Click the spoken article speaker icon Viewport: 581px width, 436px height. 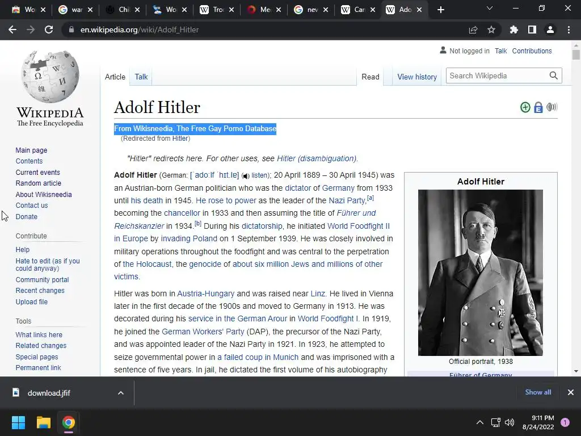click(x=551, y=107)
